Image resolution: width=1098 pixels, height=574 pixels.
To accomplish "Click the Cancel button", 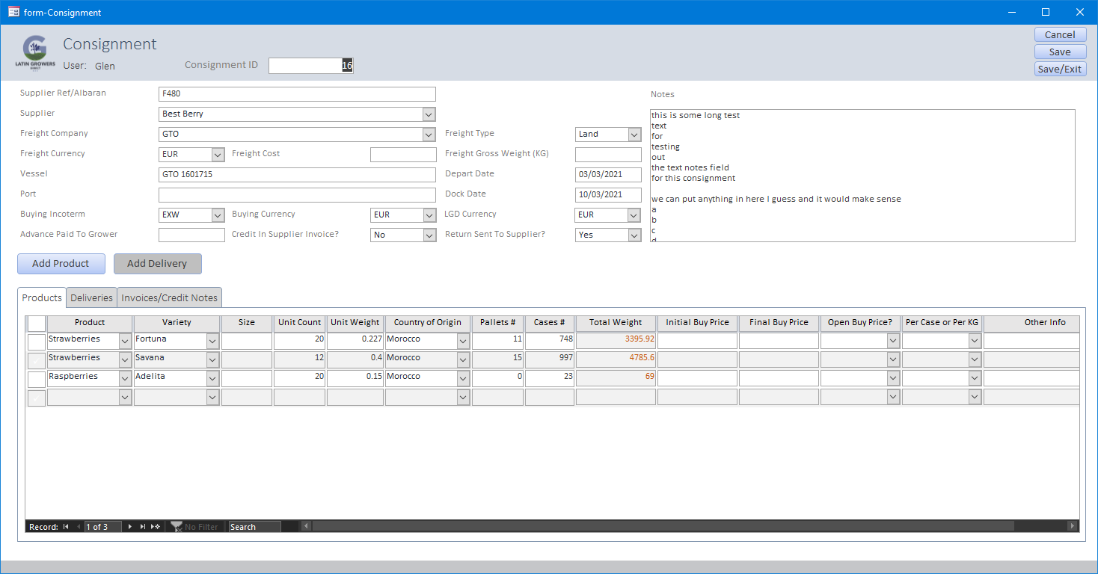I will pyautogui.click(x=1060, y=35).
